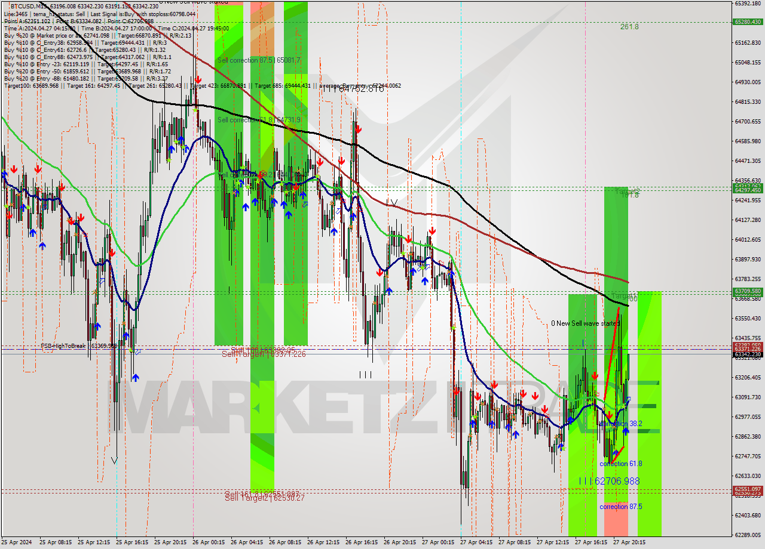Click the 'correction 87.5' label
Image resolution: width=765 pixels, height=549 pixels.
tap(621, 507)
